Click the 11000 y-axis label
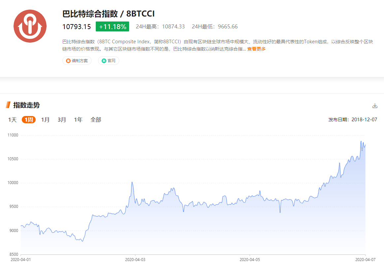 click(x=13, y=135)
